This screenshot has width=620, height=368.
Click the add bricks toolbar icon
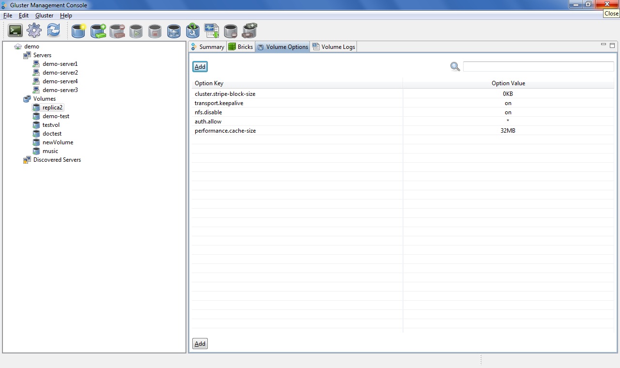98,31
